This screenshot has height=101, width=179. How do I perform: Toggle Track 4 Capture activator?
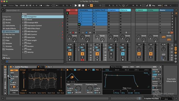pyautogui.click(x=111, y=54)
